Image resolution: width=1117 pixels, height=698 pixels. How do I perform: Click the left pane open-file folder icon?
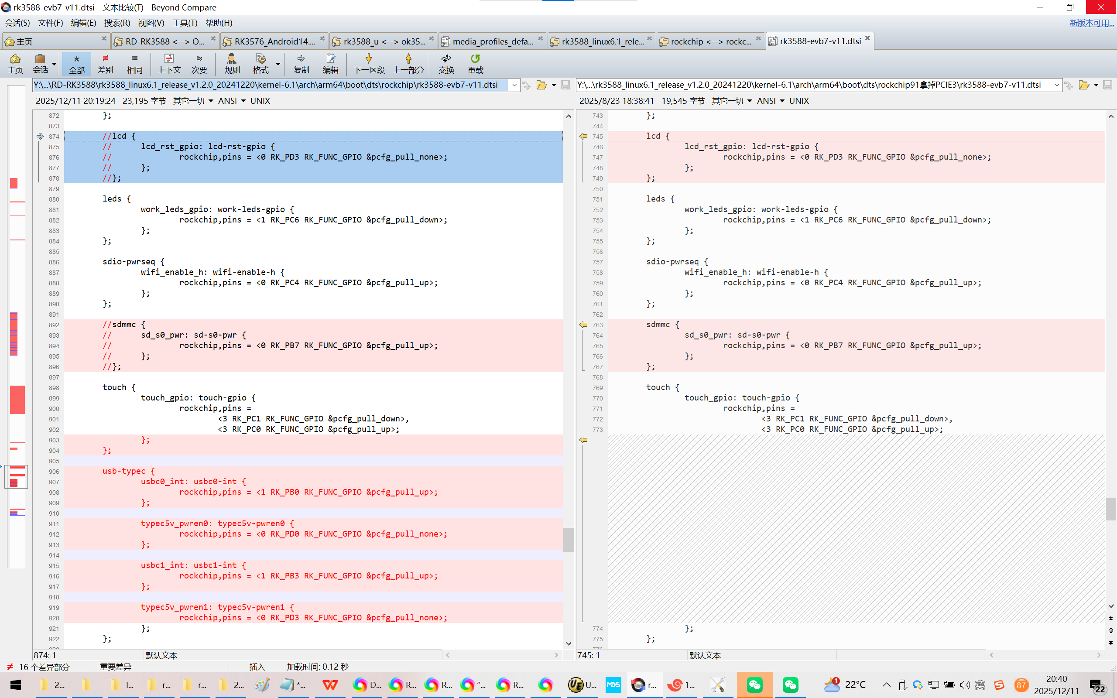point(541,85)
